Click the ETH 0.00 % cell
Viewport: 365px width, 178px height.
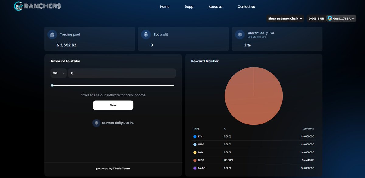227,136
